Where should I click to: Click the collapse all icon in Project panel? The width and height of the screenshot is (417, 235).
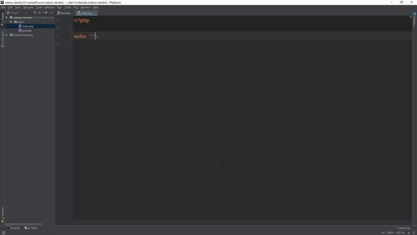(40, 12)
